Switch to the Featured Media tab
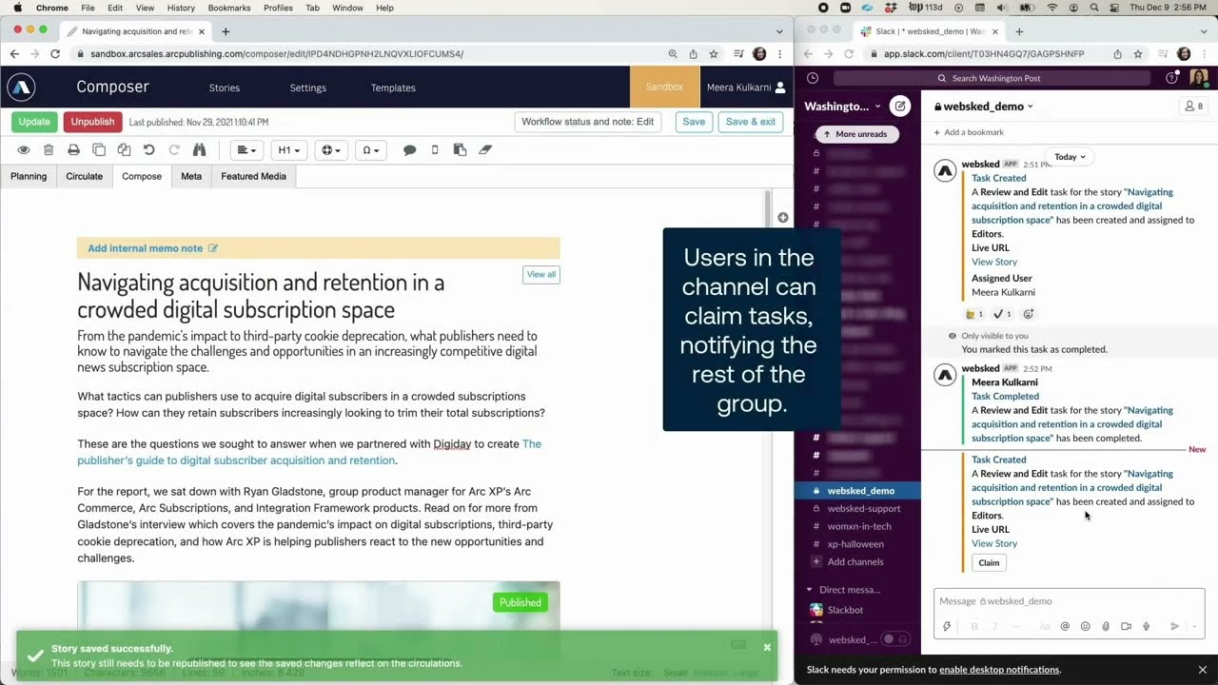This screenshot has width=1218, height=685. tap(253, 176)
